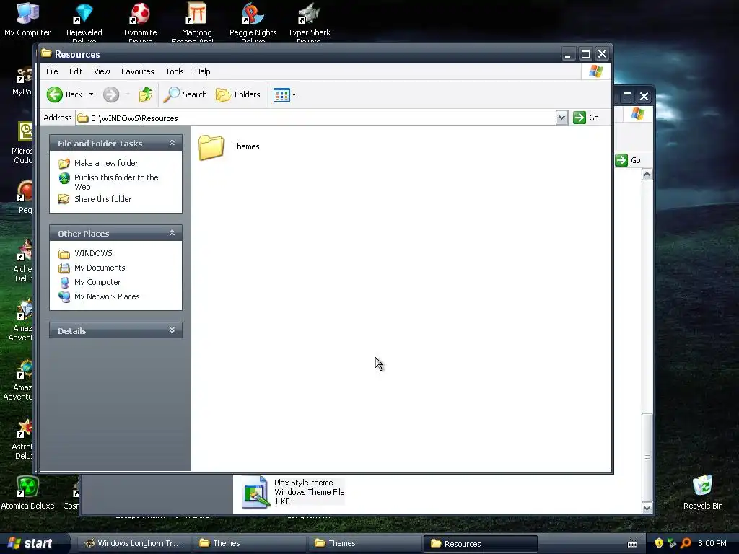Open the Favorites menu
This screenshot has width=739, height=554.
[138, 71]
